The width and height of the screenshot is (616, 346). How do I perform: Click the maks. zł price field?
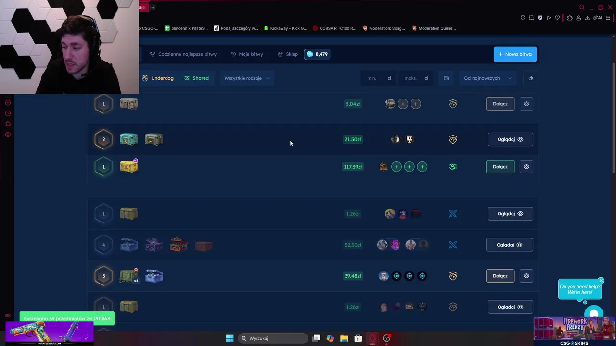(x=416, y=78)
